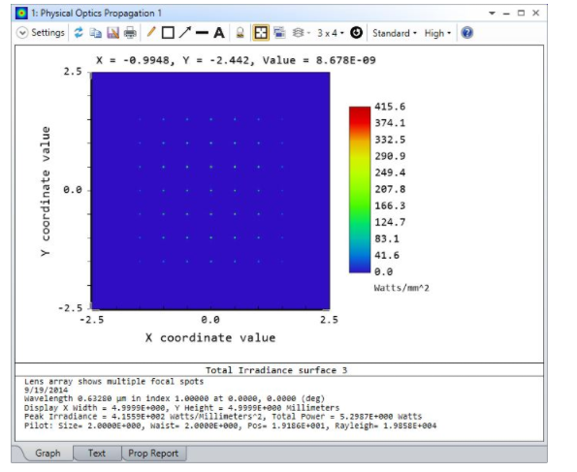577x472 pixels.
Task: Click the copy window icon
Action: 96,33
